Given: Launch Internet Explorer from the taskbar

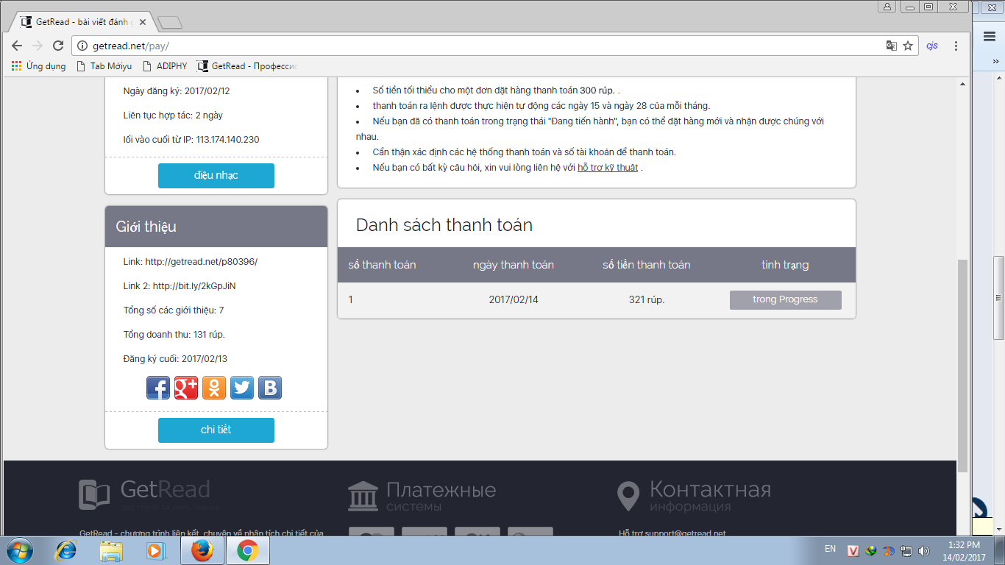Looking at the screenshot, I should [67, 550].
